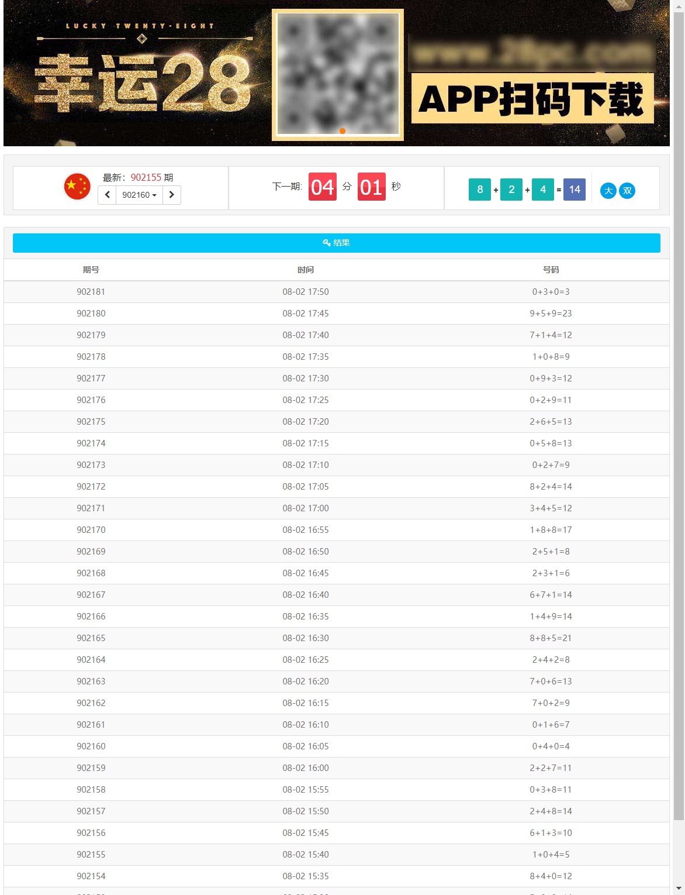Click the 时间 column header
The image size is (685, 895).
pyautogui.click(x=306, y=270)
